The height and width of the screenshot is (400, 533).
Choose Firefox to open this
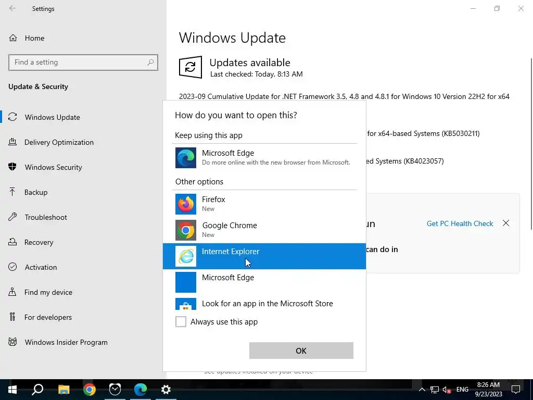(x=264, y=204)
